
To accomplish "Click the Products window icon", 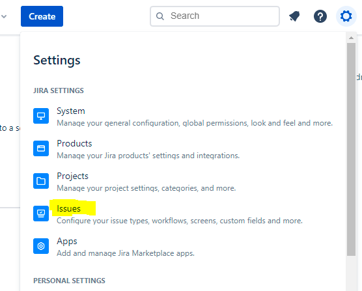I will pos(41,148).
